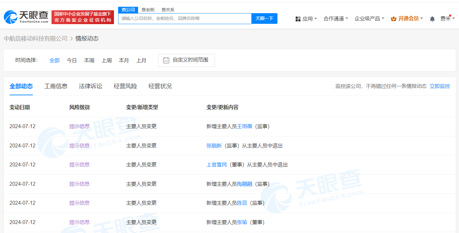
Task: Select the 本月 time filter
Action: coord(124,60)
